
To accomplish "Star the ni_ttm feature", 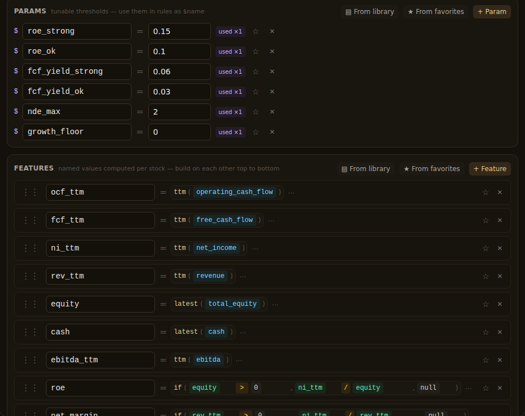I will click(x=485, y=248).
